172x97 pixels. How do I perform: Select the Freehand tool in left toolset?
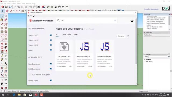coord(6,24)
